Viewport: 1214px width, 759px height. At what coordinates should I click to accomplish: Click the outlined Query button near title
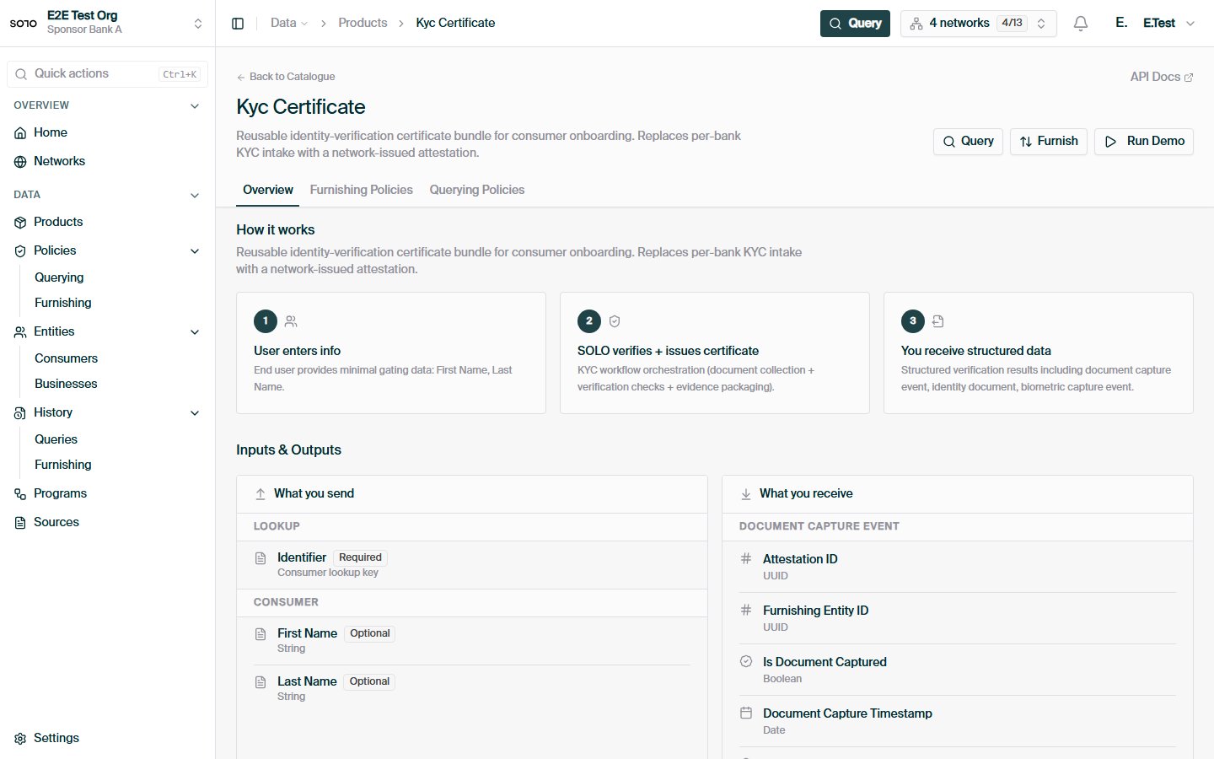click(x=968, y=142)
